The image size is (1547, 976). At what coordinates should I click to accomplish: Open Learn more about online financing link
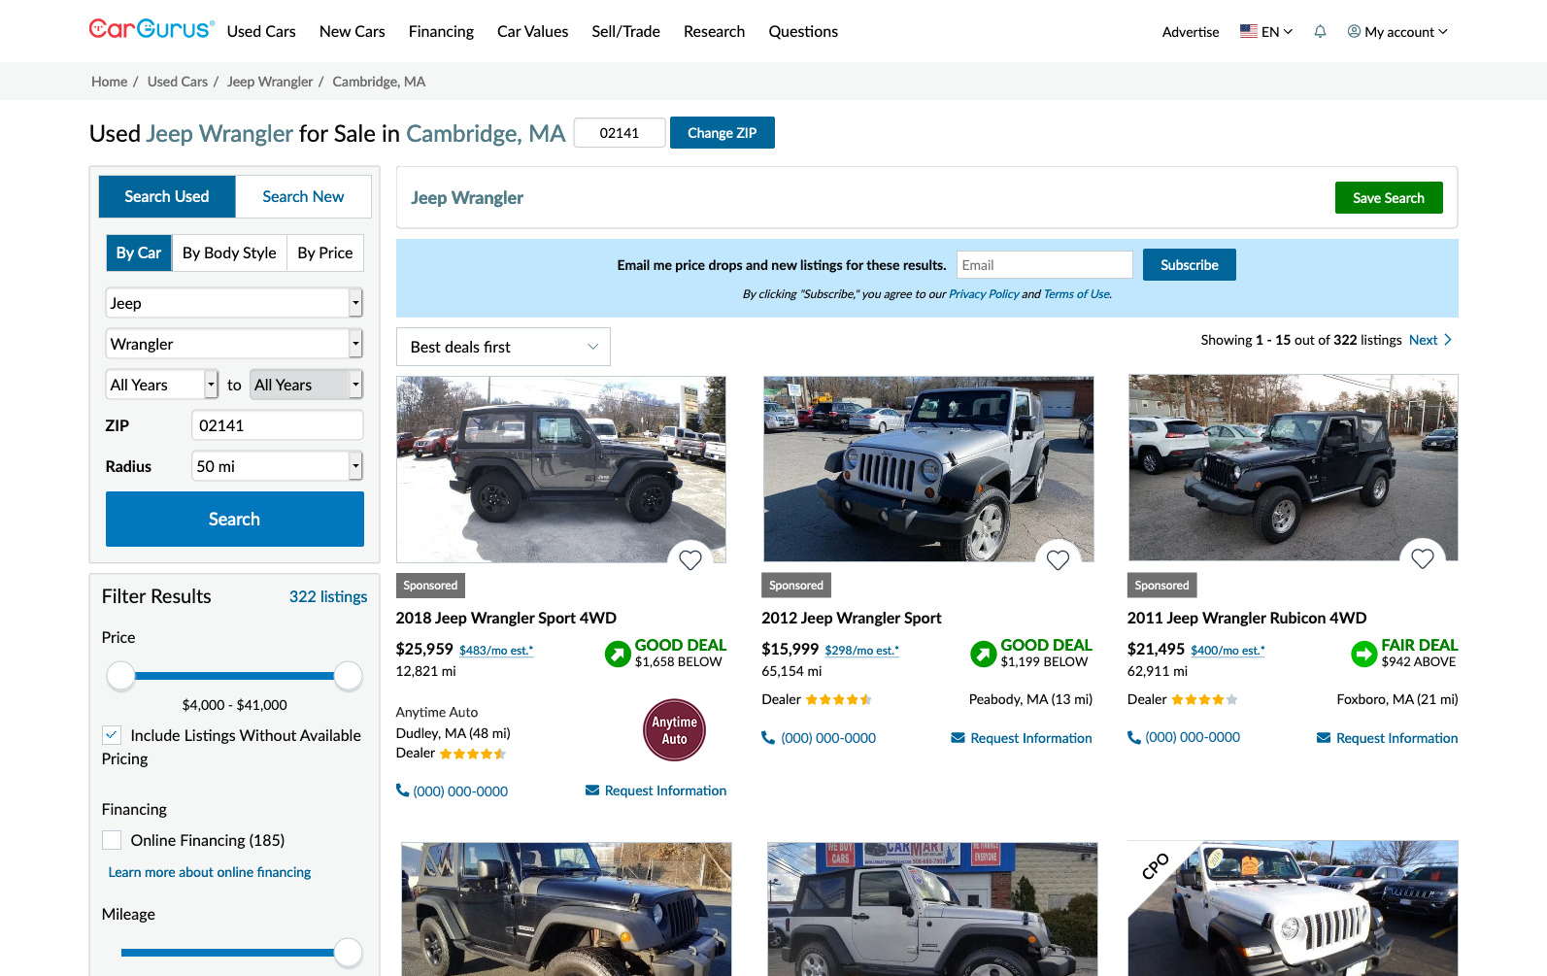click(210, 872)
